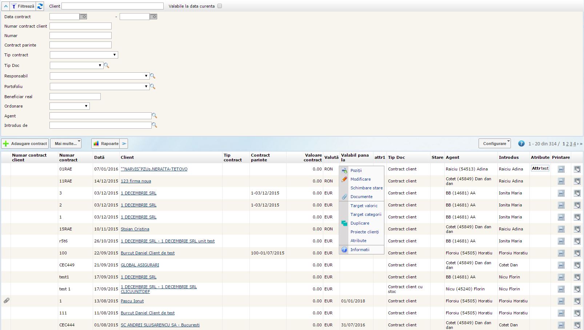Open the Configurare dropdown button
This screenshot has width=584, height=330.
[x=495, y=144]
